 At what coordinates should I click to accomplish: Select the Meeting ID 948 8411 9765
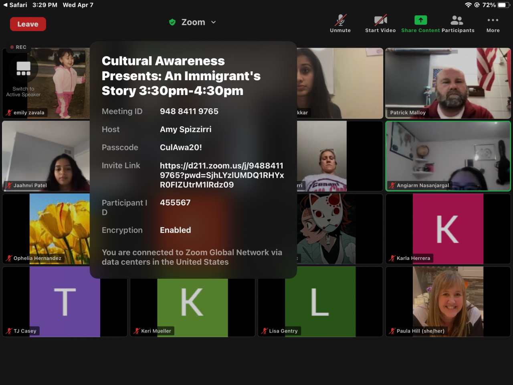189,111
